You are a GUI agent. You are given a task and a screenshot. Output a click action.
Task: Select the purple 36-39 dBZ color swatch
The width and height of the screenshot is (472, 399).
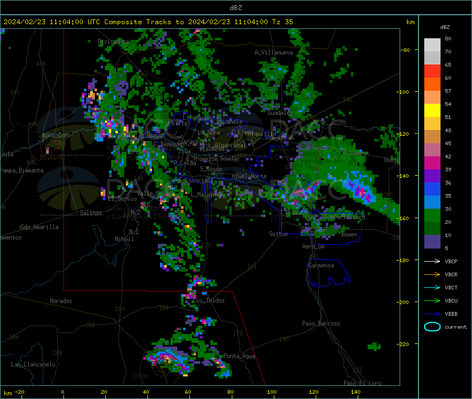[432, 176]
